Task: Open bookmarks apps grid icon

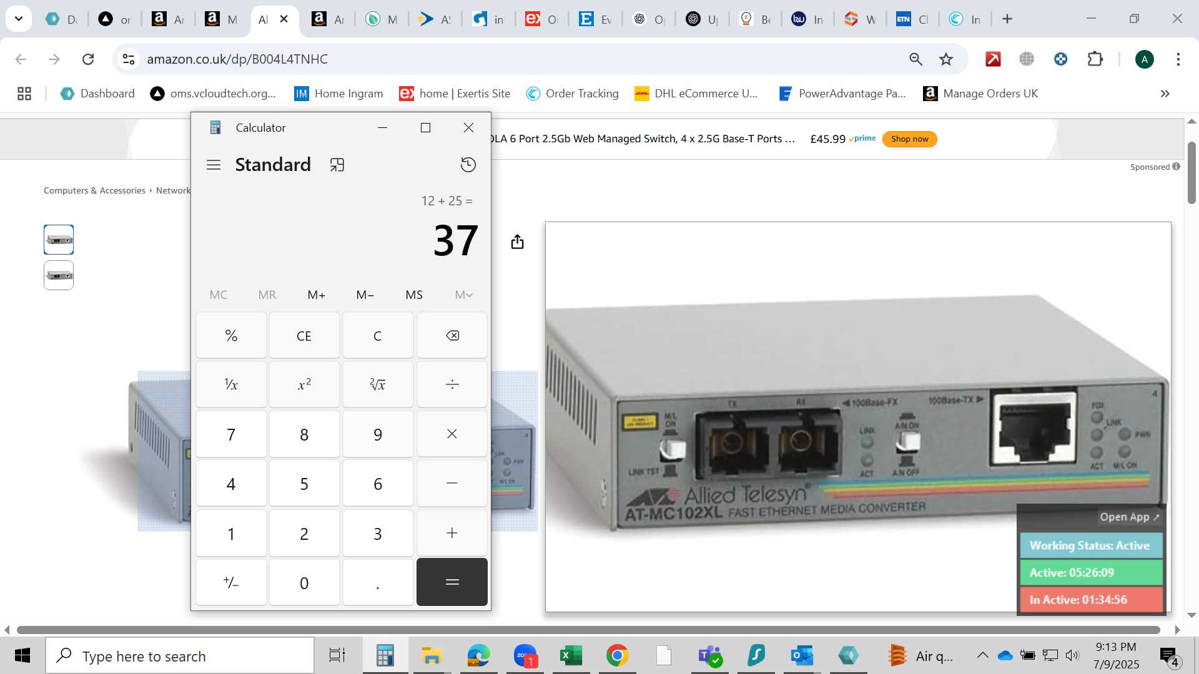Action: click(x=24, y=94)
